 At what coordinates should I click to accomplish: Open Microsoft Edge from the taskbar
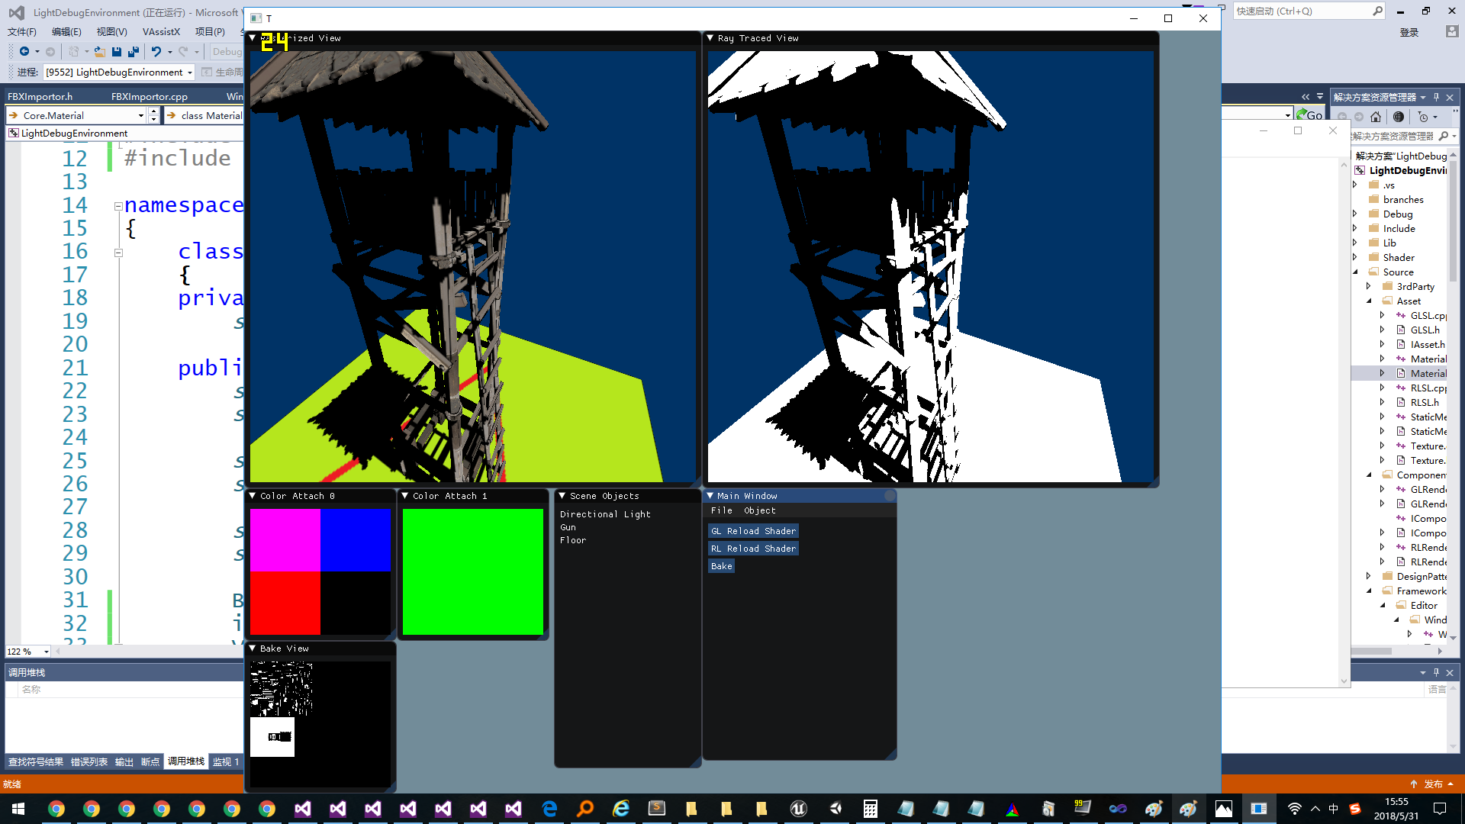(549, 809)
